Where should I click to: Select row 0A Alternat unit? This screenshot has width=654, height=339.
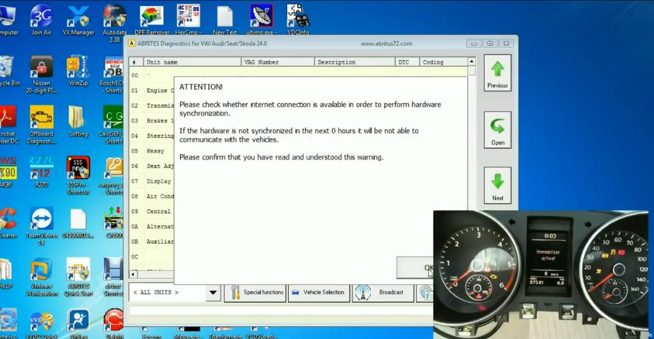152,227
